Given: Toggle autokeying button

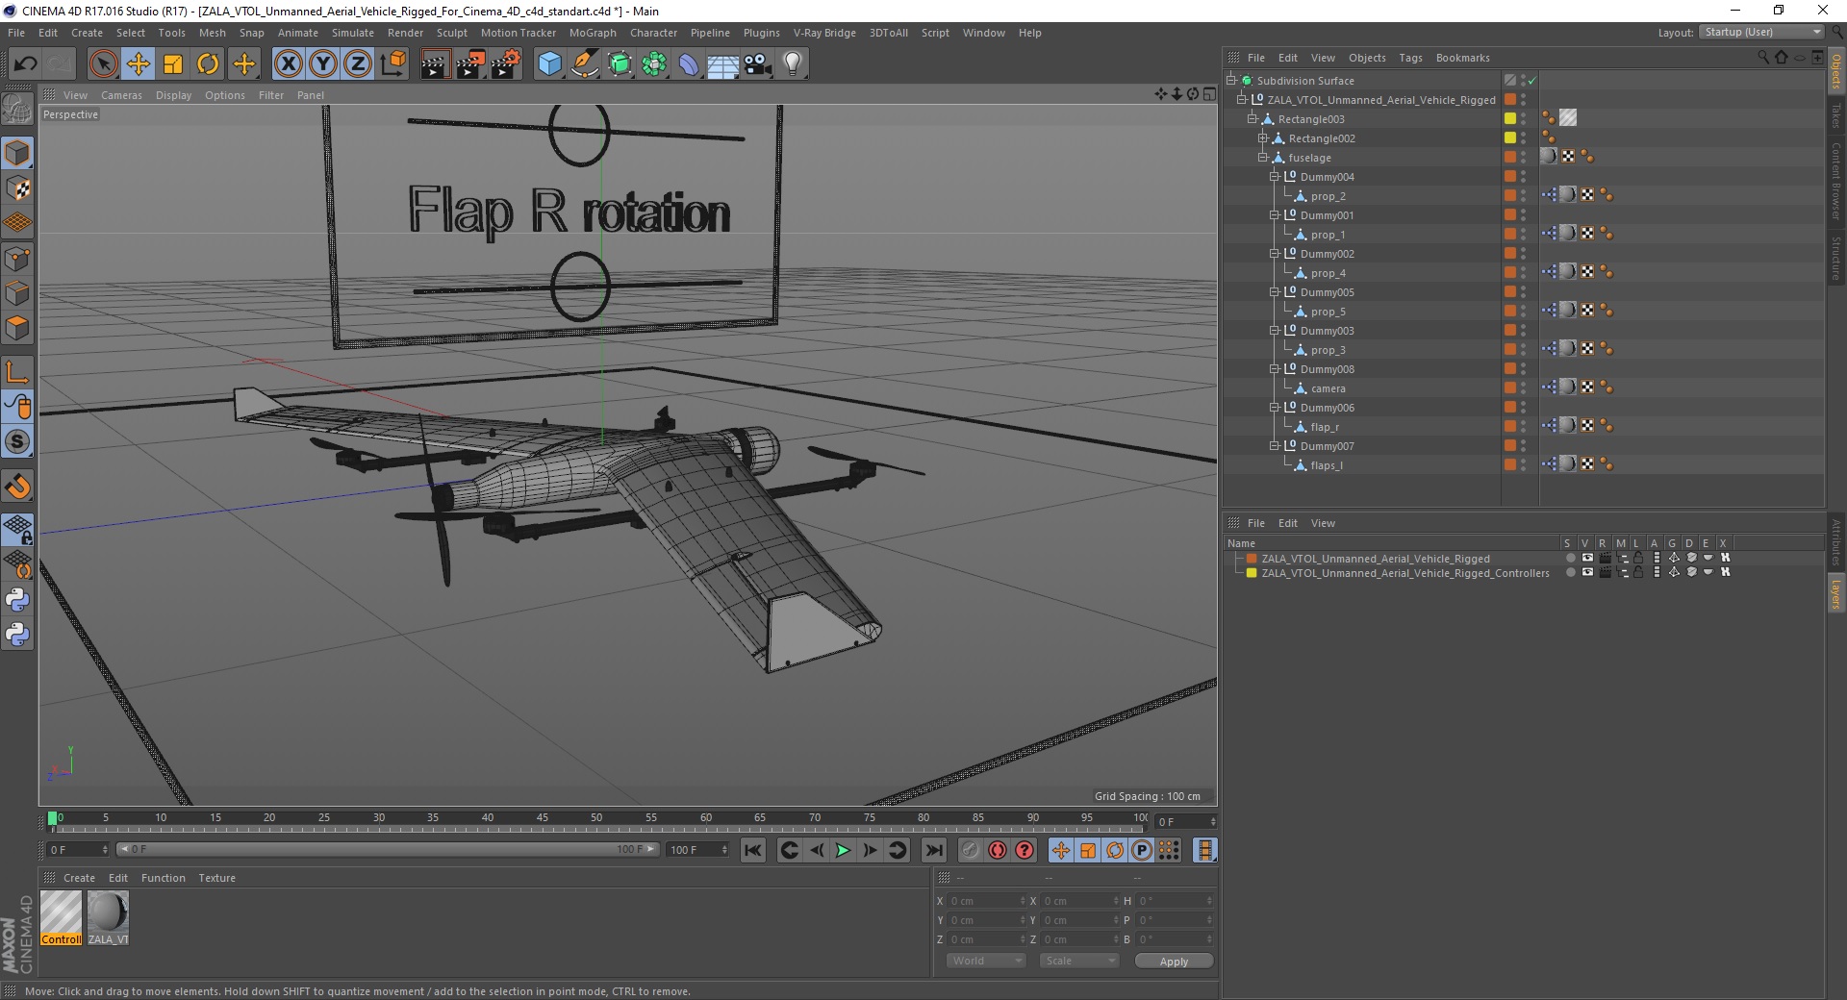Looking at the screenshot, I should (x=998, y=850).
